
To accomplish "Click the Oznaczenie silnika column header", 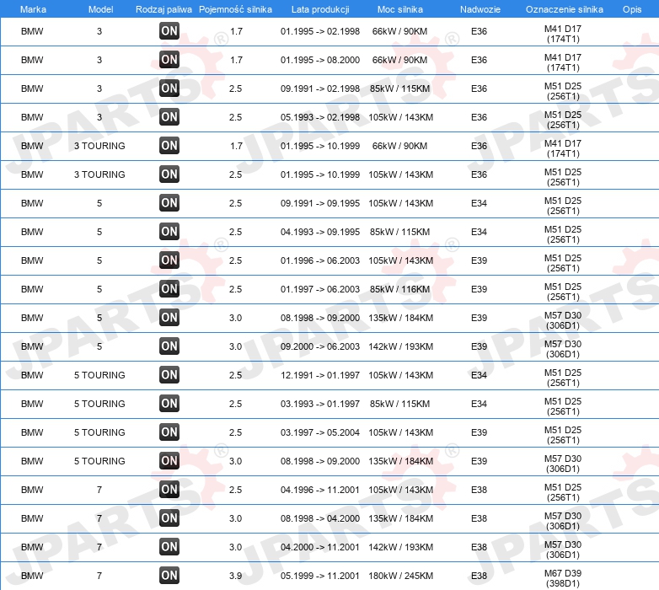I will (565, 9).
